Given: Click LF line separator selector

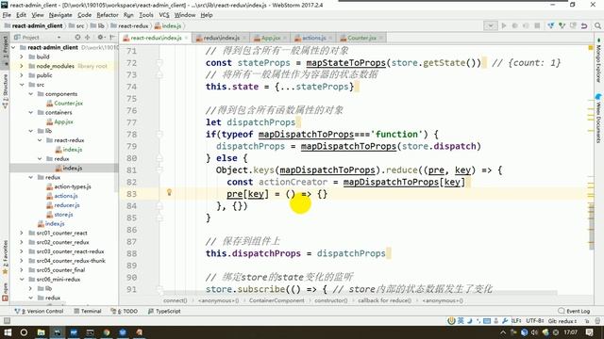Looking at the screenshot, I should 516,321.
